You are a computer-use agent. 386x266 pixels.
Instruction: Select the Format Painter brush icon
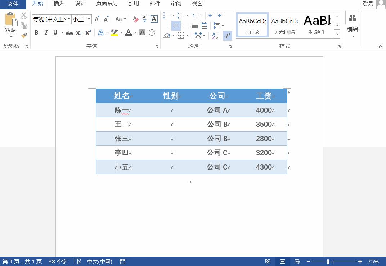click(x=24, y=35)
